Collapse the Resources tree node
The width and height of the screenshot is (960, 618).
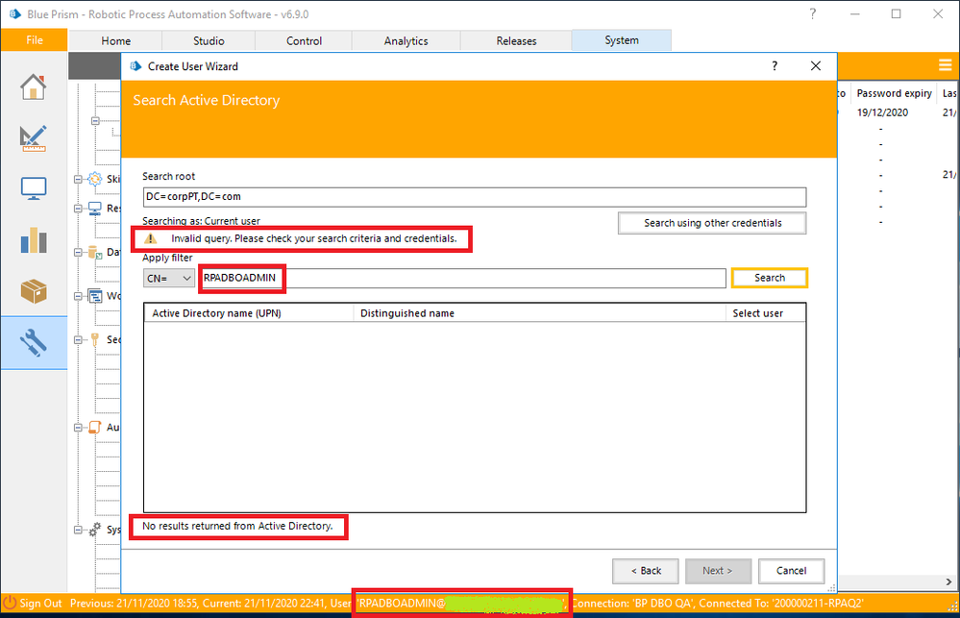pos(79,209)
